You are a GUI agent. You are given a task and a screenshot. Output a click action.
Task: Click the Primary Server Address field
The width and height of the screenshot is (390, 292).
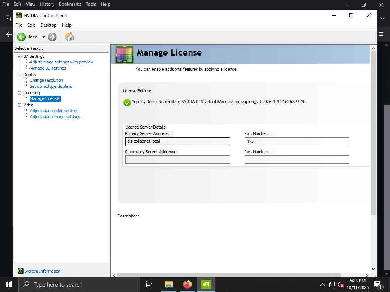click(x=177, y=141)
